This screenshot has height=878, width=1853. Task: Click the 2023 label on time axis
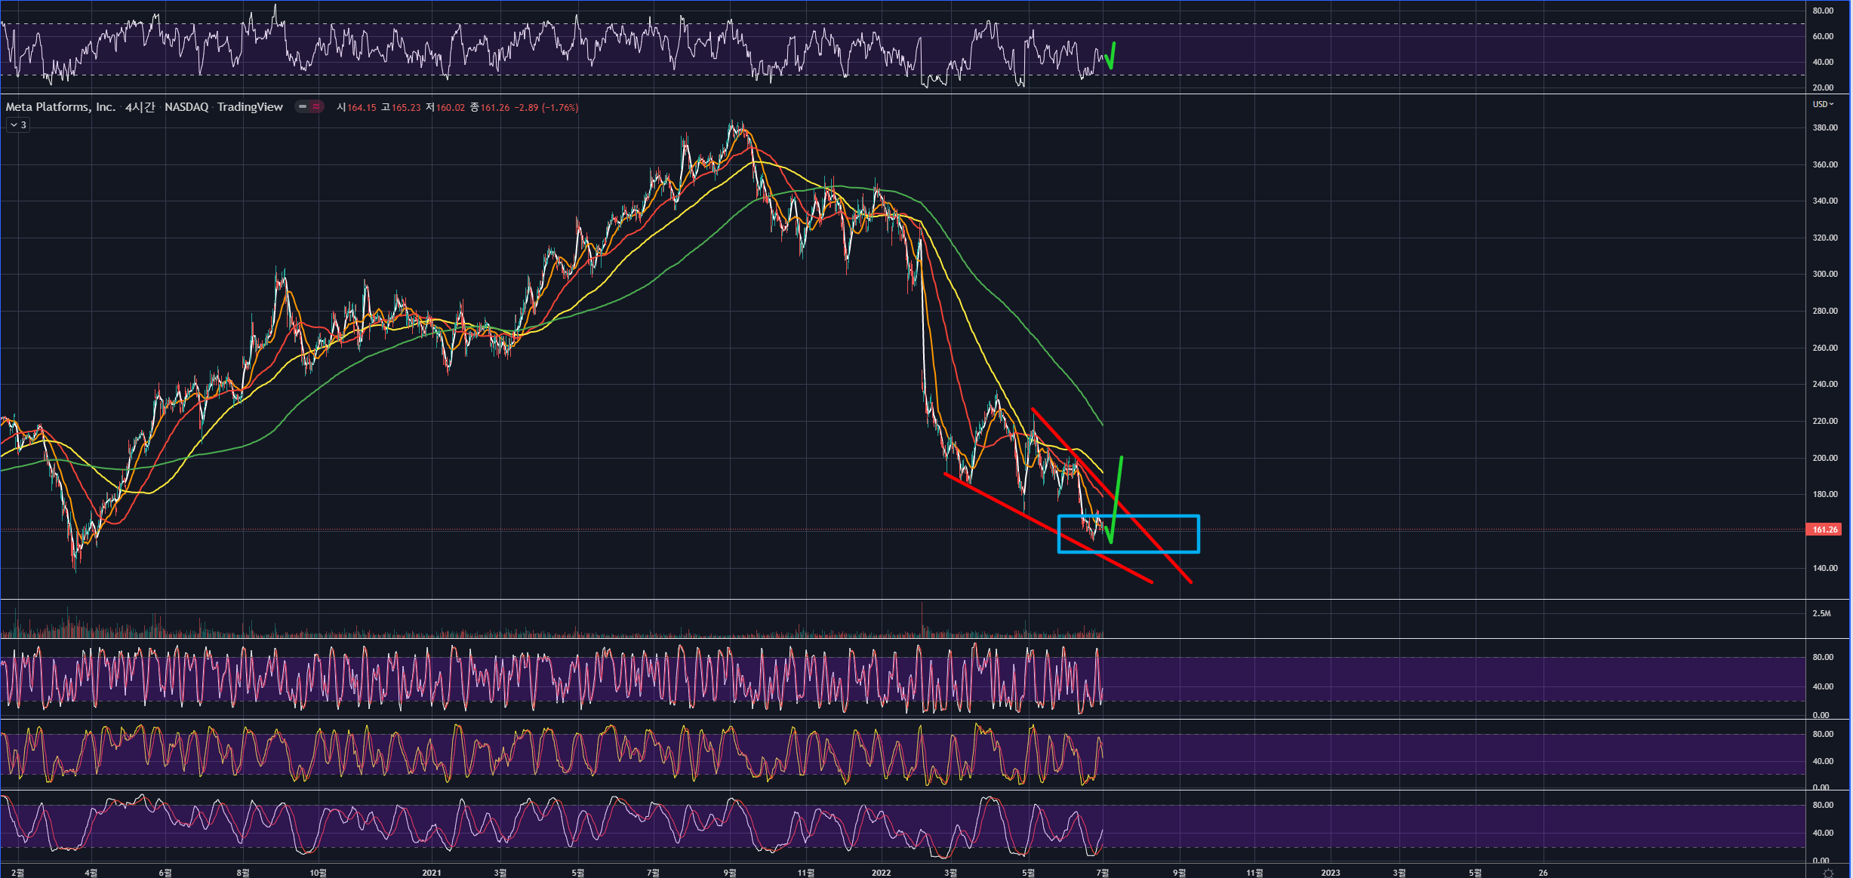[1330, 873]
